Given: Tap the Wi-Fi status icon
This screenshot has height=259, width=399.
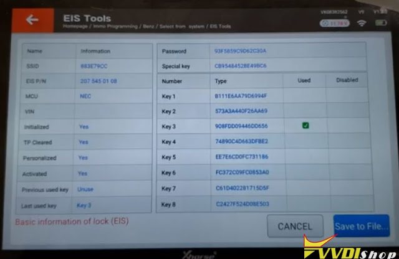Looking at the screenshot, I should point(362,23).
